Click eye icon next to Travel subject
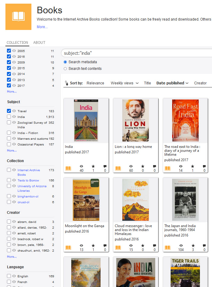 click(x=14, y=111)
